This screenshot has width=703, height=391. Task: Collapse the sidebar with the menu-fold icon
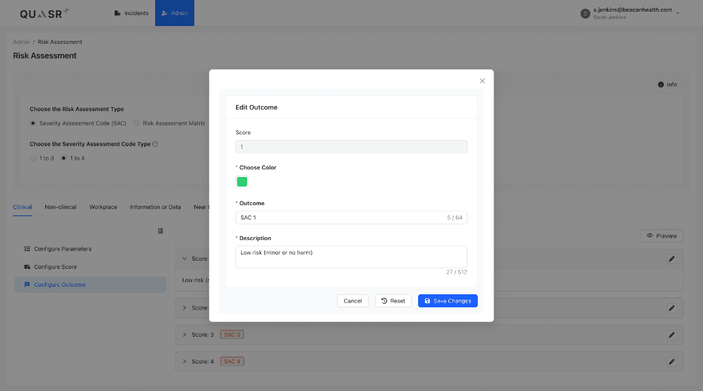coord(161,231)
